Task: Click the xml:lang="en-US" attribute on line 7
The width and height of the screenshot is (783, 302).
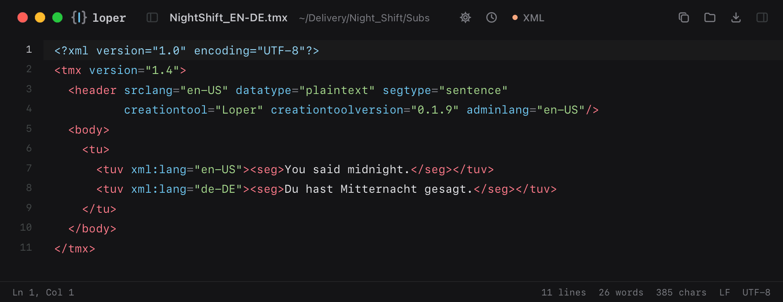Action: 186,169
